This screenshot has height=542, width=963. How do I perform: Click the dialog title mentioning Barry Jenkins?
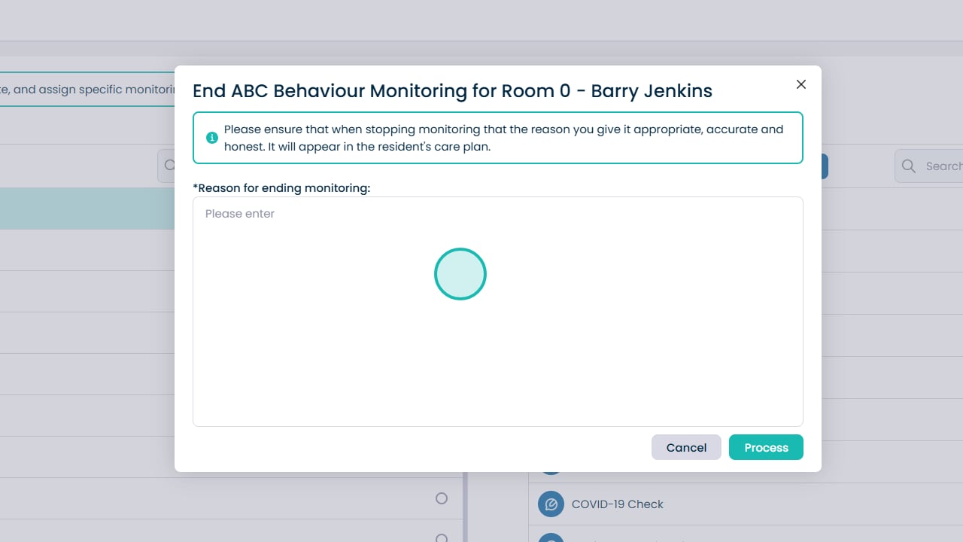tap(452, 91)
